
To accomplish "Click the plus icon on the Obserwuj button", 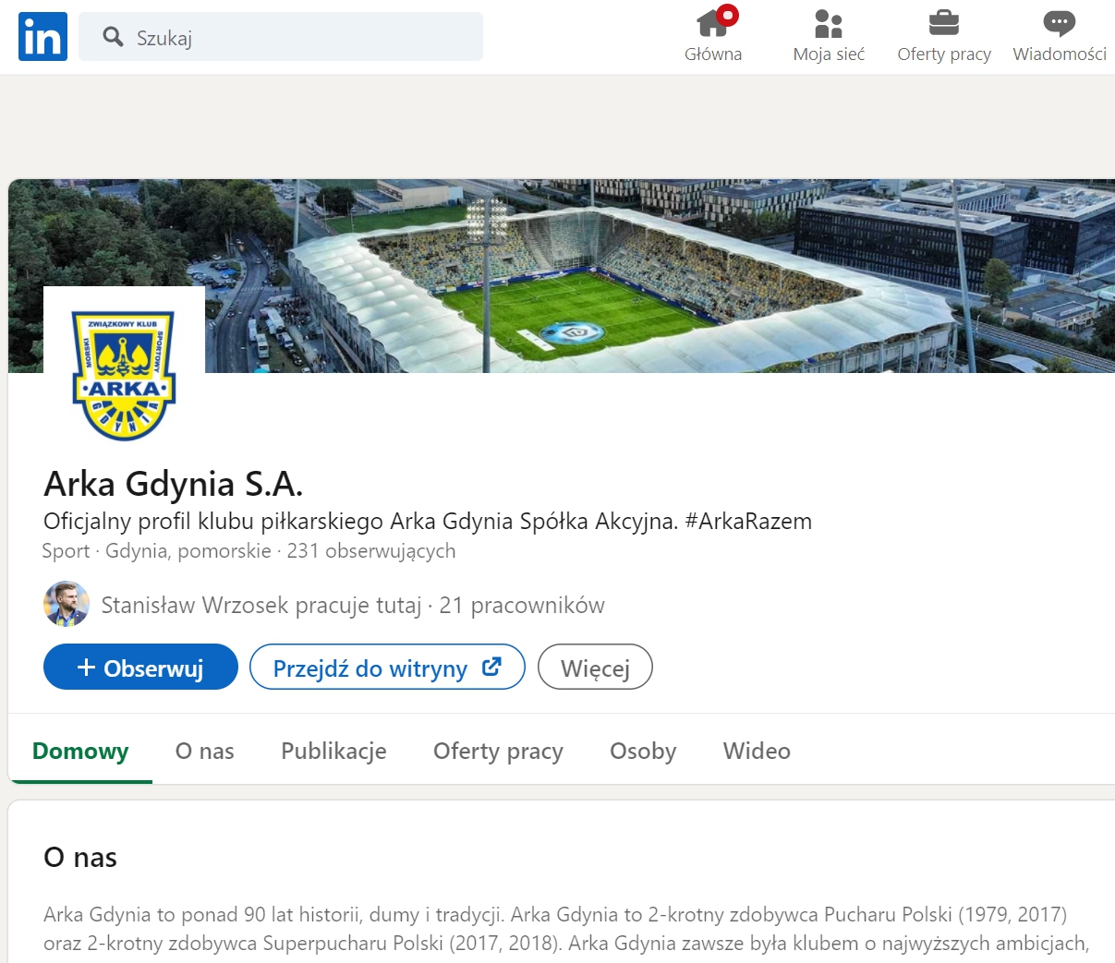I will (86, 668).
